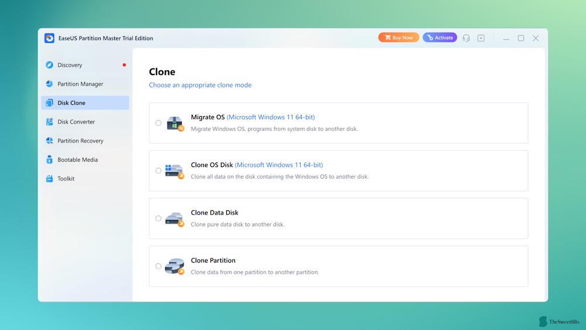Image resolution: width=586 pixels, height=330 pixels.
Task: Click the Bootable Media USB icon
Action: (49, 159)
